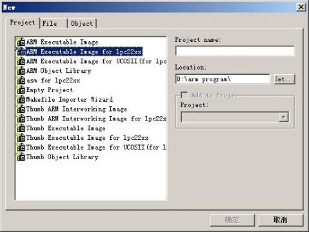Click icon beside Thumb ARM Interworking Image
Image resolution: width=309 pixels, height=232 pixels.
coord(21,109)
